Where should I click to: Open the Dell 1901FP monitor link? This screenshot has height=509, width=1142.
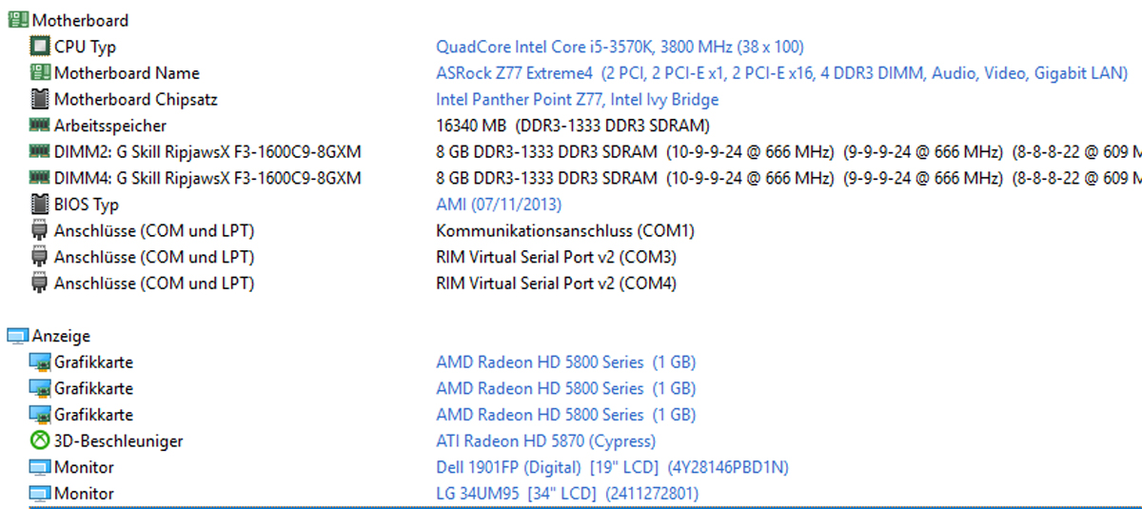[x=612, y=467]
